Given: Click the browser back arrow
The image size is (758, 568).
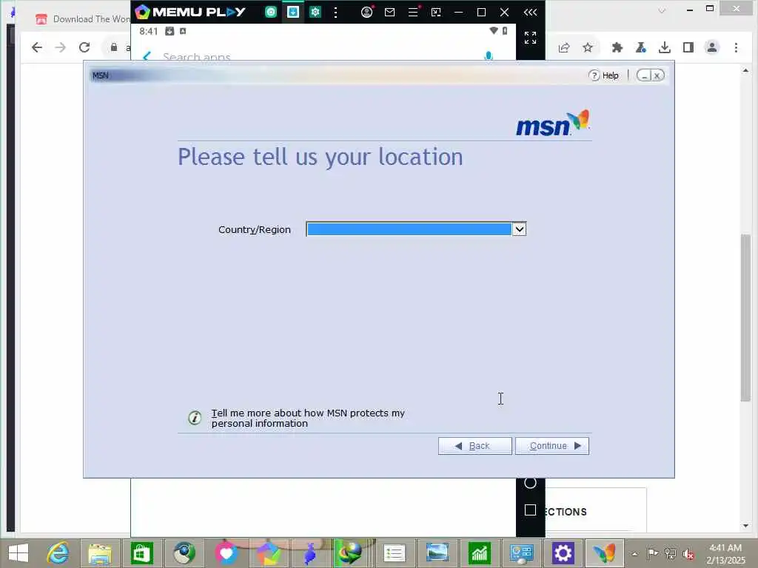Looking at the screenshot, I should [x=37, y=47].
